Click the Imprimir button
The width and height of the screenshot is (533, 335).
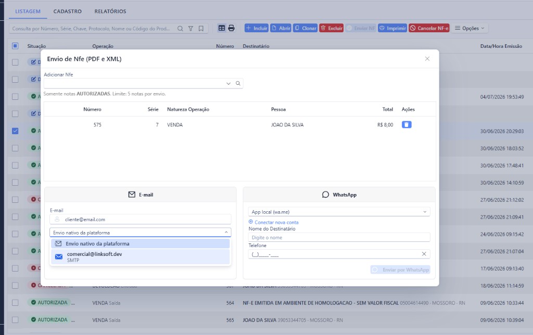pos(392,28)
